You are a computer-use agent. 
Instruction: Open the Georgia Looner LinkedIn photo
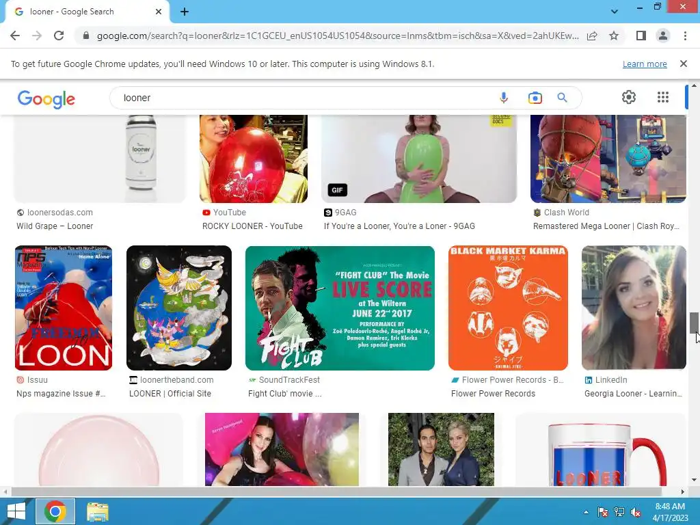coord(634,308)
